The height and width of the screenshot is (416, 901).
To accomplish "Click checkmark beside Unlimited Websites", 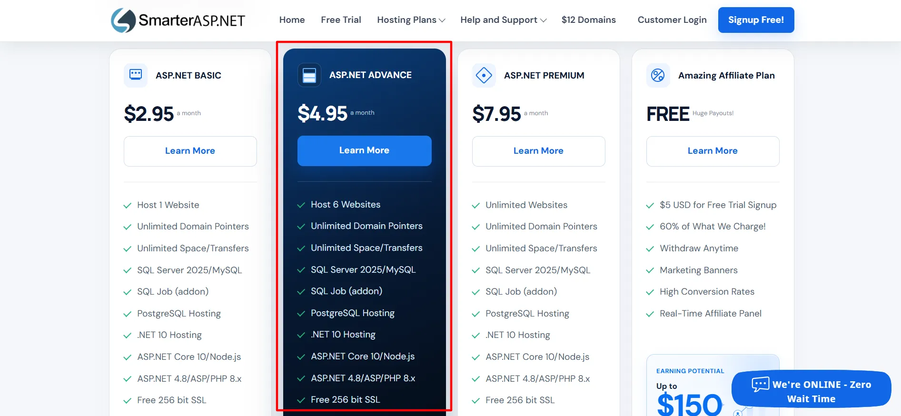I will pyautogui.click(x=475, y=206).
